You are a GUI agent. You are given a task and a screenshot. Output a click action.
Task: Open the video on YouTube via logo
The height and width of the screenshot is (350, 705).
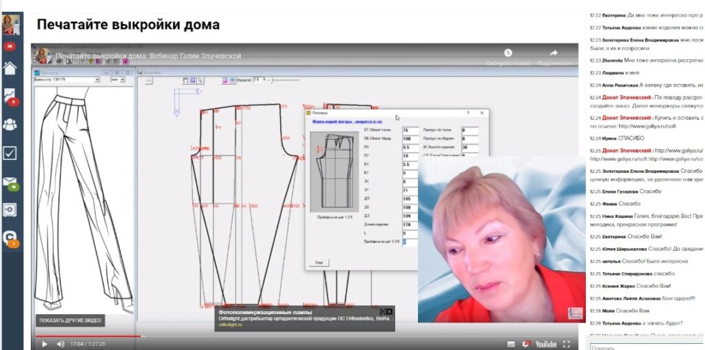546,344
